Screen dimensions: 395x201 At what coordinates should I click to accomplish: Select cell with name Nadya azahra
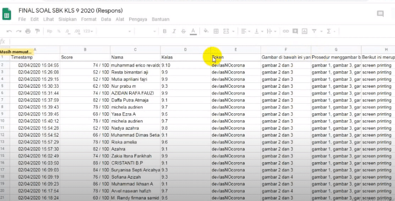coord(135,128)
